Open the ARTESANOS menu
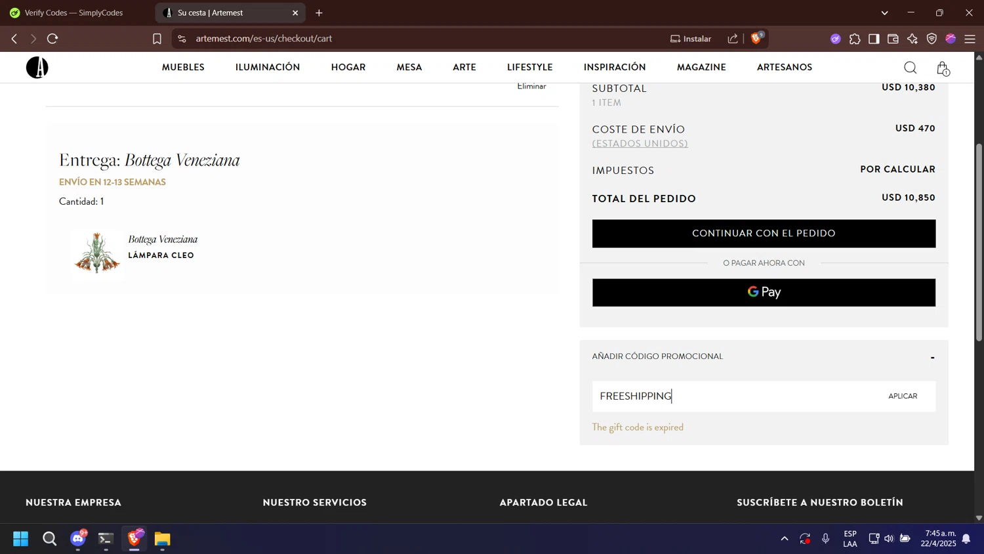984x554 pixels. [785, 67]
